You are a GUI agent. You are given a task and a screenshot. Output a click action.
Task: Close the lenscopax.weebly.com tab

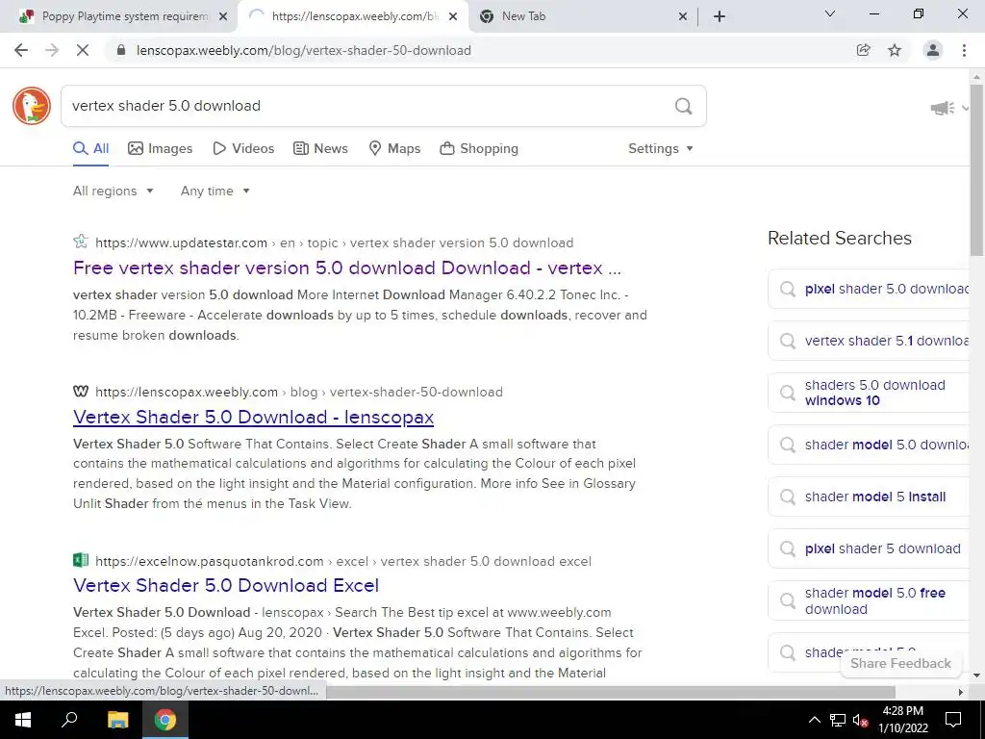(453, 16)
